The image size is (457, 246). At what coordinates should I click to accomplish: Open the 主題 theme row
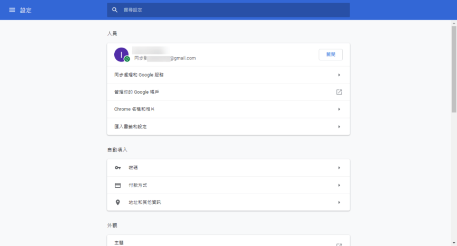[228, 241]
